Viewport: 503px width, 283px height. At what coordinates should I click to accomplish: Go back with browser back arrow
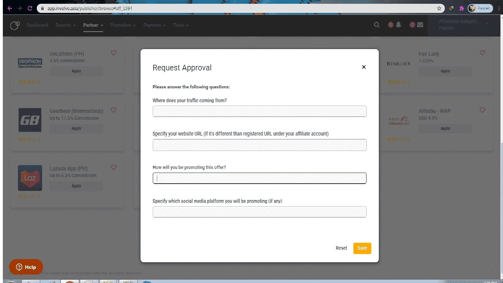pos(10,8)
